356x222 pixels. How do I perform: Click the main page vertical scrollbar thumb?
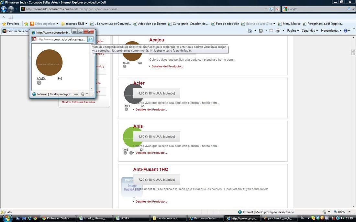click(353, 52)
